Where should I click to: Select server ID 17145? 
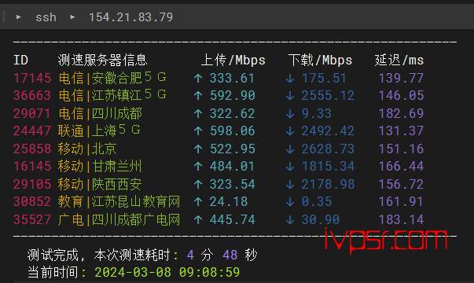pos(32,78)
